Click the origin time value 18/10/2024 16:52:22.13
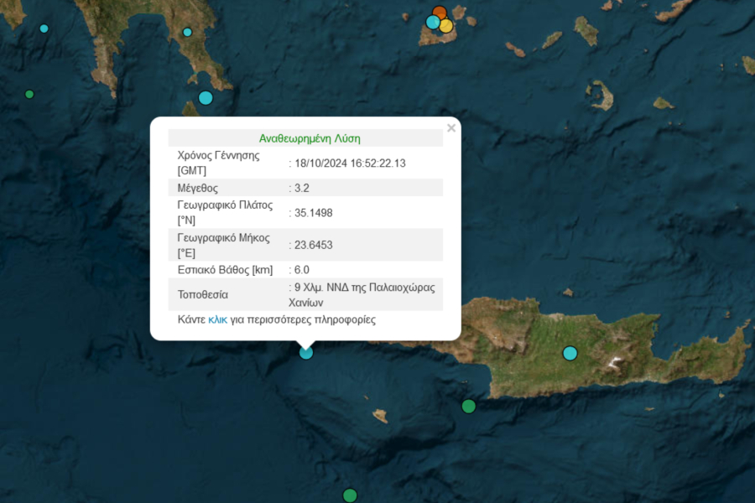 (x=349, y=163)
